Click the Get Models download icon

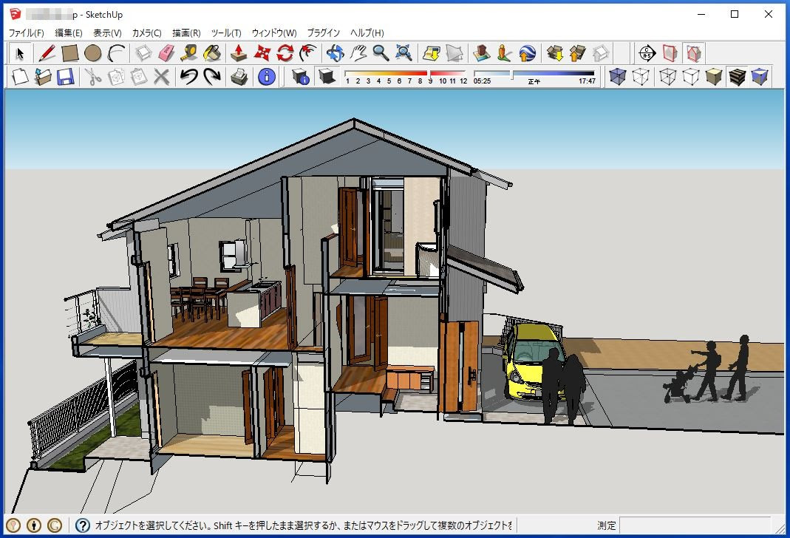555,53
